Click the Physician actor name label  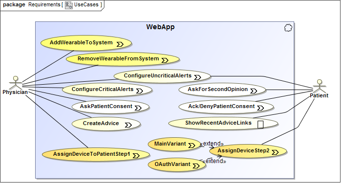pos(15,92)
